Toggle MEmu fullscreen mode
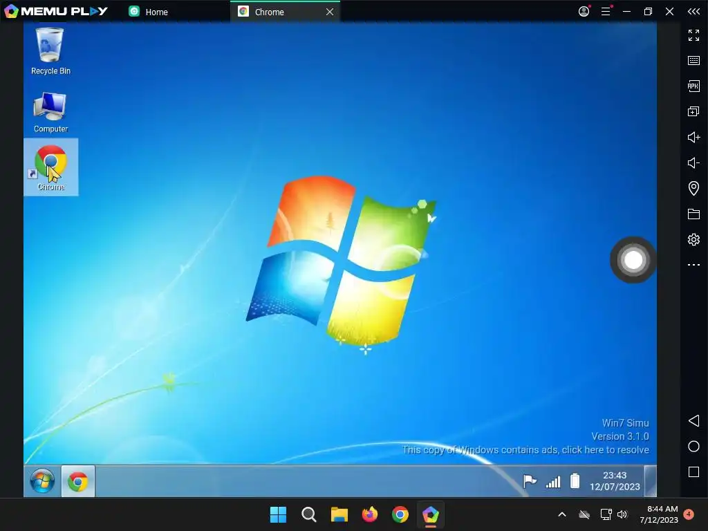Screen dimensions: 708x531 coord(693,35)
